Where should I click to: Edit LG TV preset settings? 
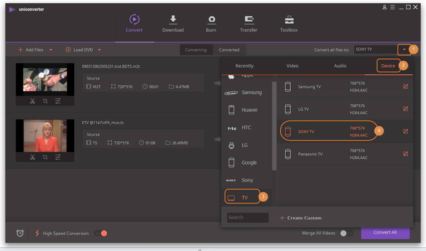coord(405,109)
